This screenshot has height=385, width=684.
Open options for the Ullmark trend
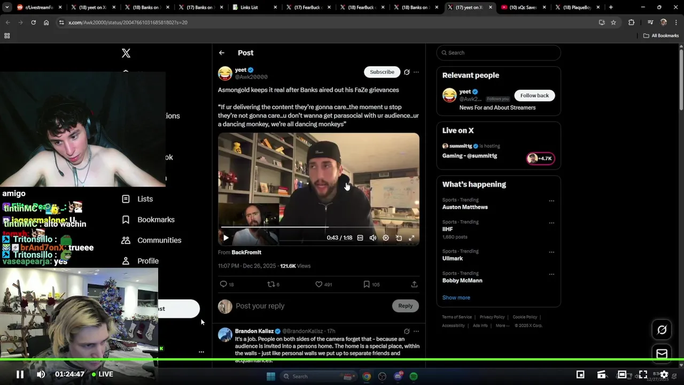551,252
